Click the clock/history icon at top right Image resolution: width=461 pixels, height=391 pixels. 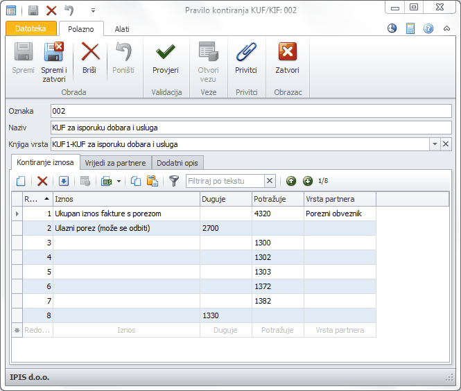coord(392,28)
